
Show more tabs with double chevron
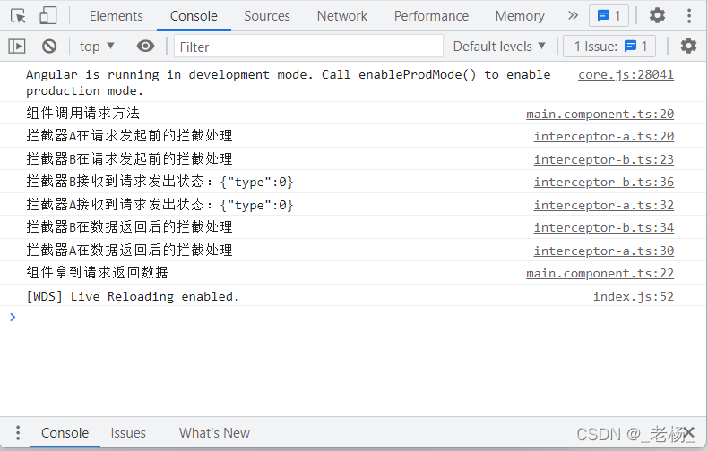pos(573,16)
